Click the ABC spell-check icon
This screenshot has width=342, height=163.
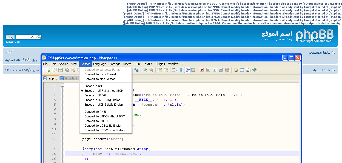click(255, 70)
